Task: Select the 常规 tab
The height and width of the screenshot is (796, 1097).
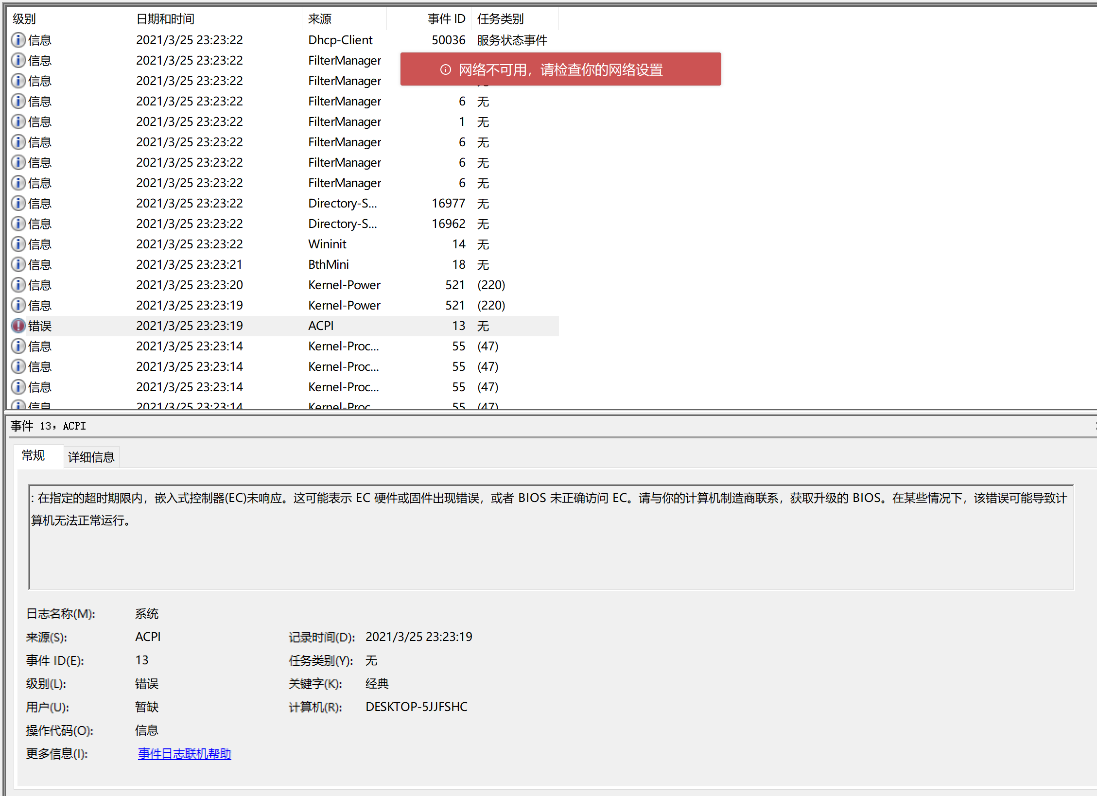Action: (x=34, y=455)
